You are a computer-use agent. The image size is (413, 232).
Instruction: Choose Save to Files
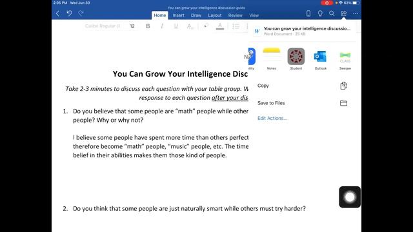pos(303,103)
